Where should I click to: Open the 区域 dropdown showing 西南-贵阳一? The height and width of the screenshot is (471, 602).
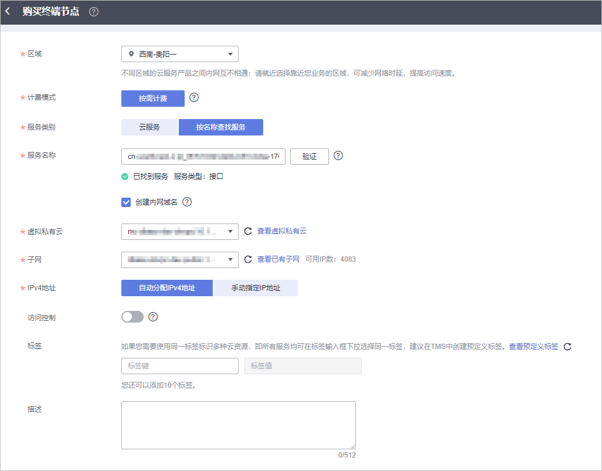(x=180, y=54)
